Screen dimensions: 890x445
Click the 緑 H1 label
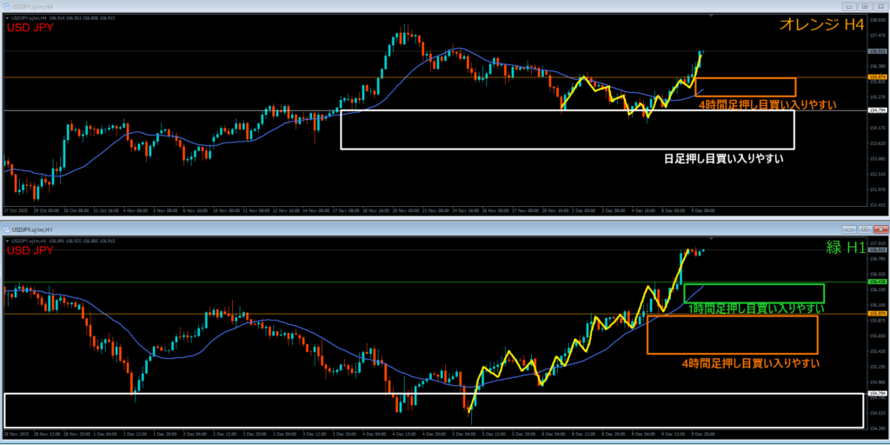click(x=845, y=248)
